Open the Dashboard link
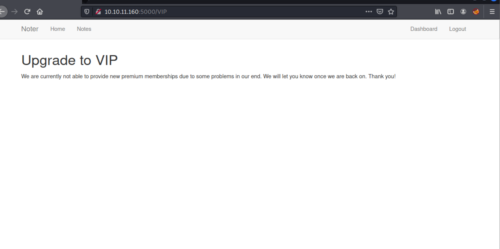Viewport: 500px width, 249px height. coord(424,29)
